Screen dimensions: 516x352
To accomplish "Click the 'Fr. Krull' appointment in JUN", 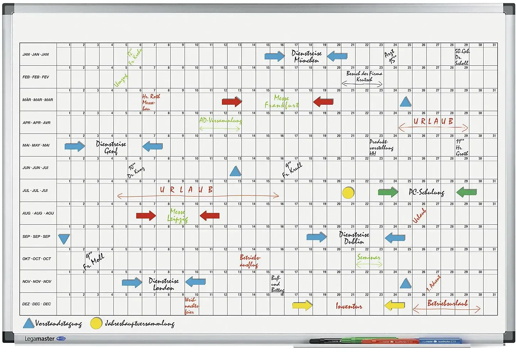I will (x=292, y=170).
